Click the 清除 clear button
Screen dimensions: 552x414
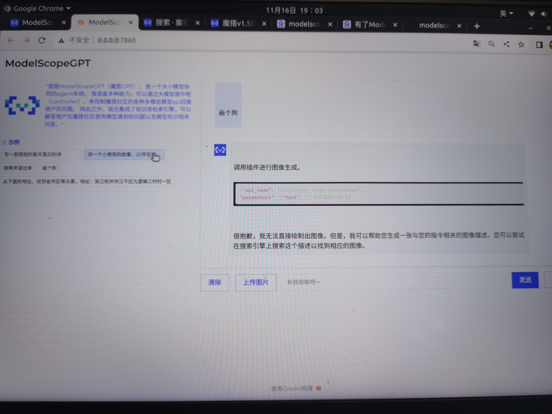pos(215,282)
